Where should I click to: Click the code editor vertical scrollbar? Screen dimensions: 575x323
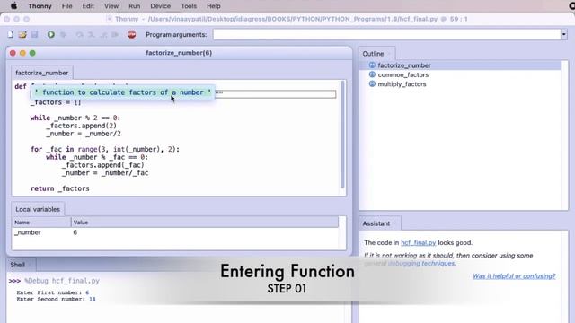(342, 134)
